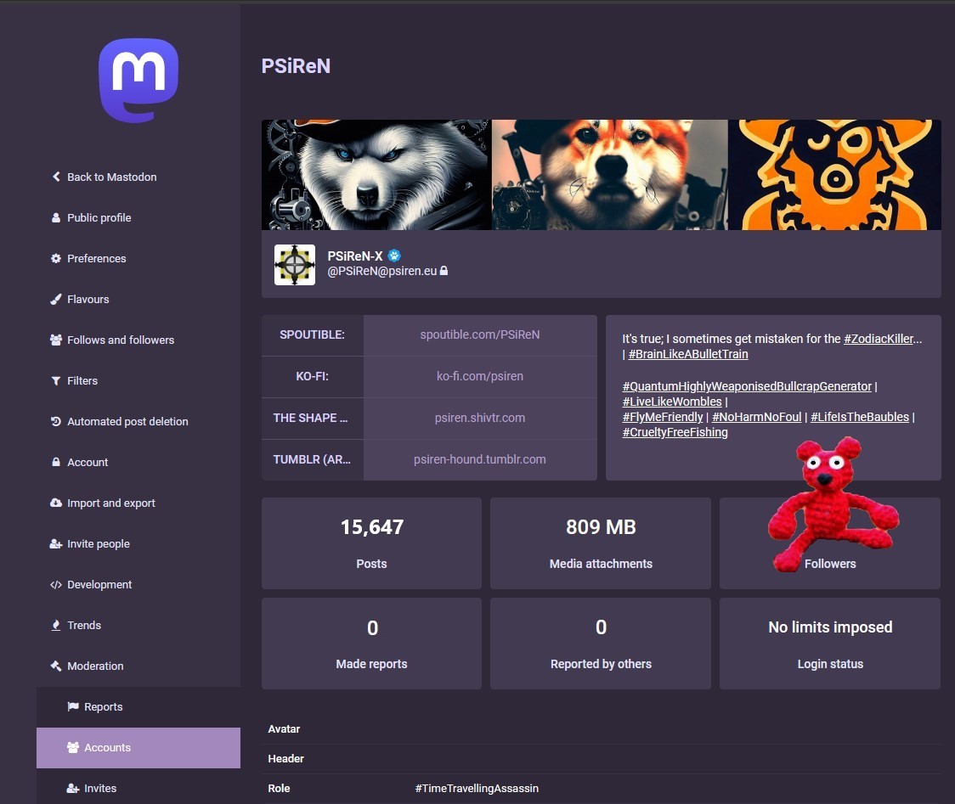Open Public profile in sidebar

tap(99, 218)
